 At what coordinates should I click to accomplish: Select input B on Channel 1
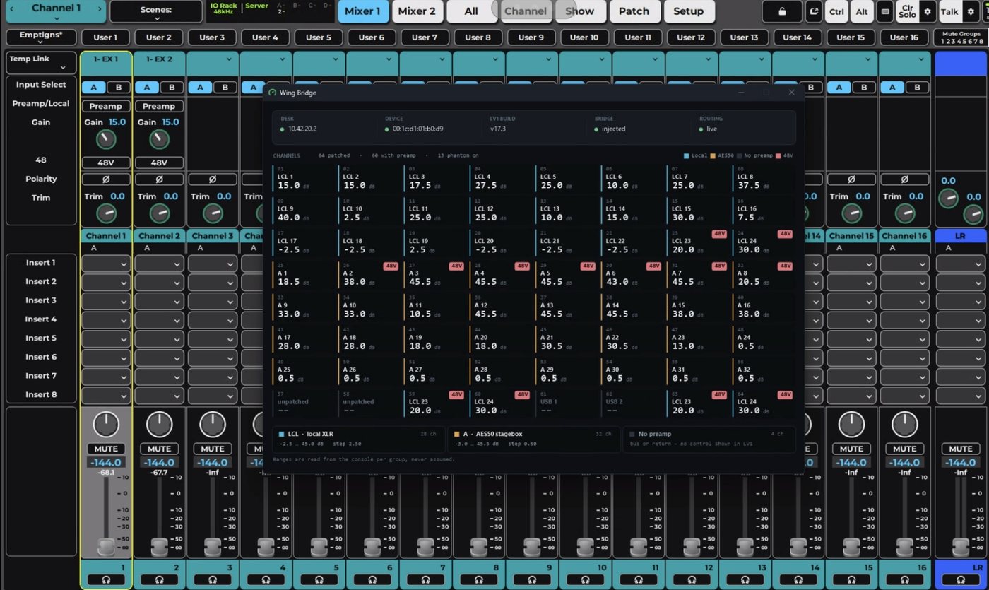[x=118, y=88]
